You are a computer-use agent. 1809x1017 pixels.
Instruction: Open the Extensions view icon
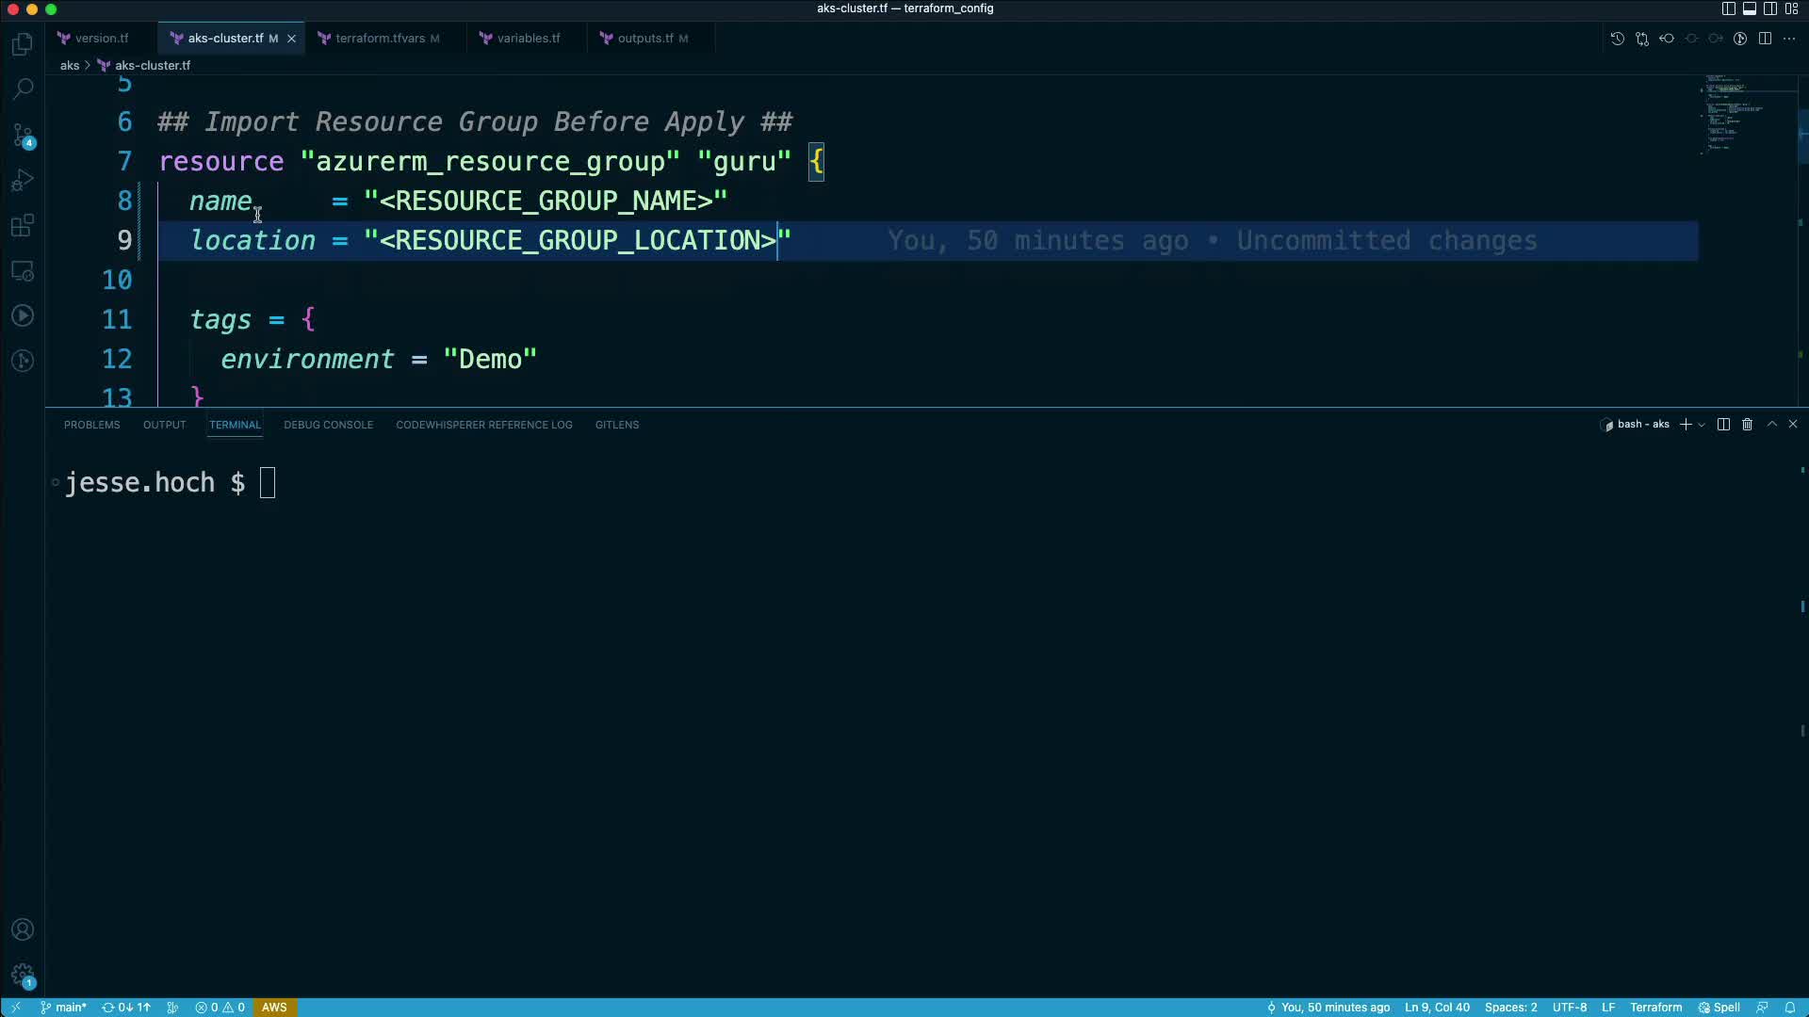[x=23, y=226]
